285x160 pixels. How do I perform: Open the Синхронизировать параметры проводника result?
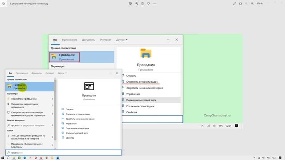tap(28, 114)
